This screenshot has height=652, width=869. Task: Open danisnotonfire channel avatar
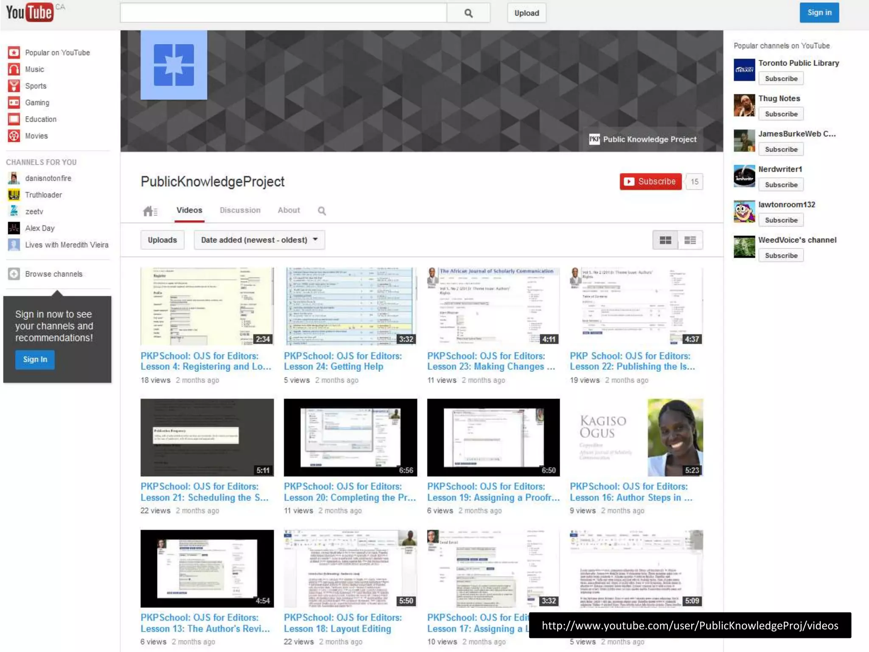(x=14, y=178)
